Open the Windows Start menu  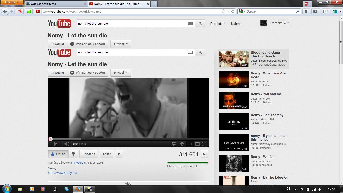(x=7, y=189)
